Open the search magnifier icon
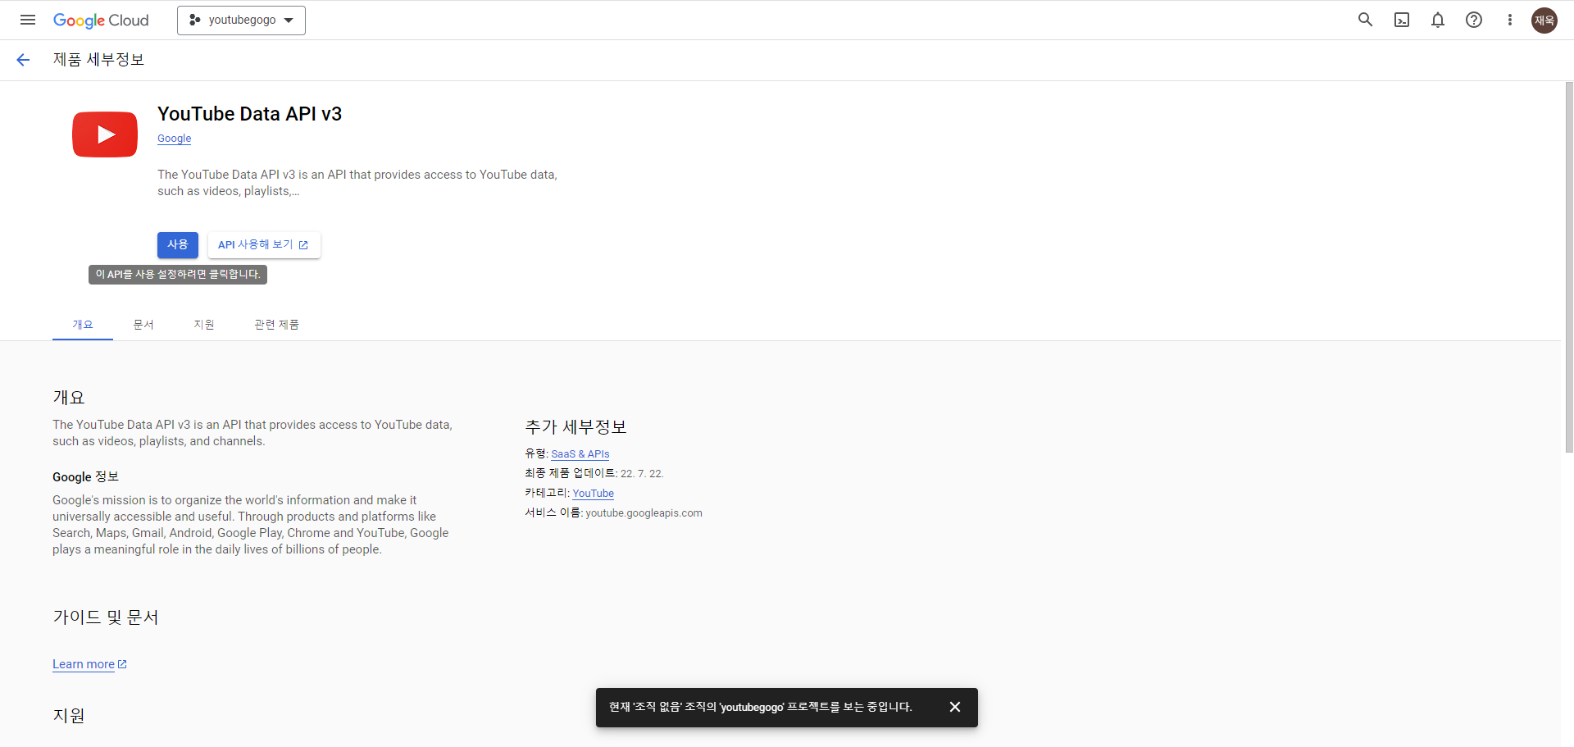This screenshot has width=1574, height=747. (x=1365, y=20)
